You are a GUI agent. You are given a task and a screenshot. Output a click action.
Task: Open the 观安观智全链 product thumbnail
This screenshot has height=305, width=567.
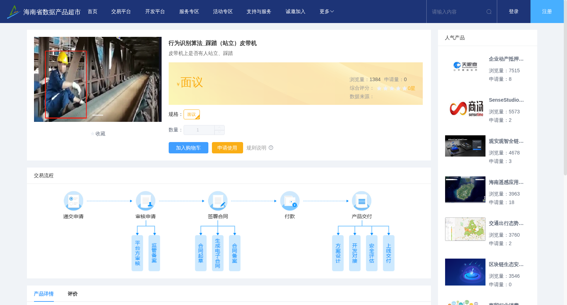pos(465,146)
